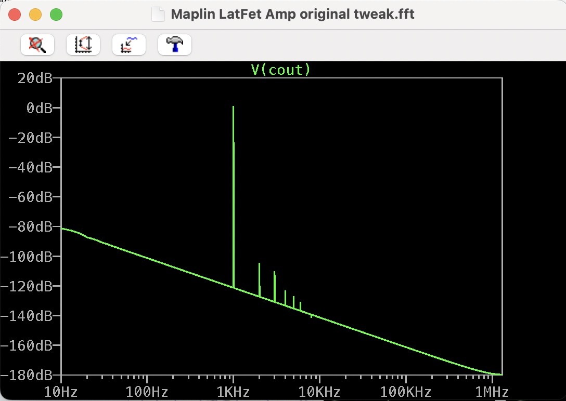Click the -180dB vertical axis label
The width and height of the screenshot is (566, 401).
click(27, 375)
